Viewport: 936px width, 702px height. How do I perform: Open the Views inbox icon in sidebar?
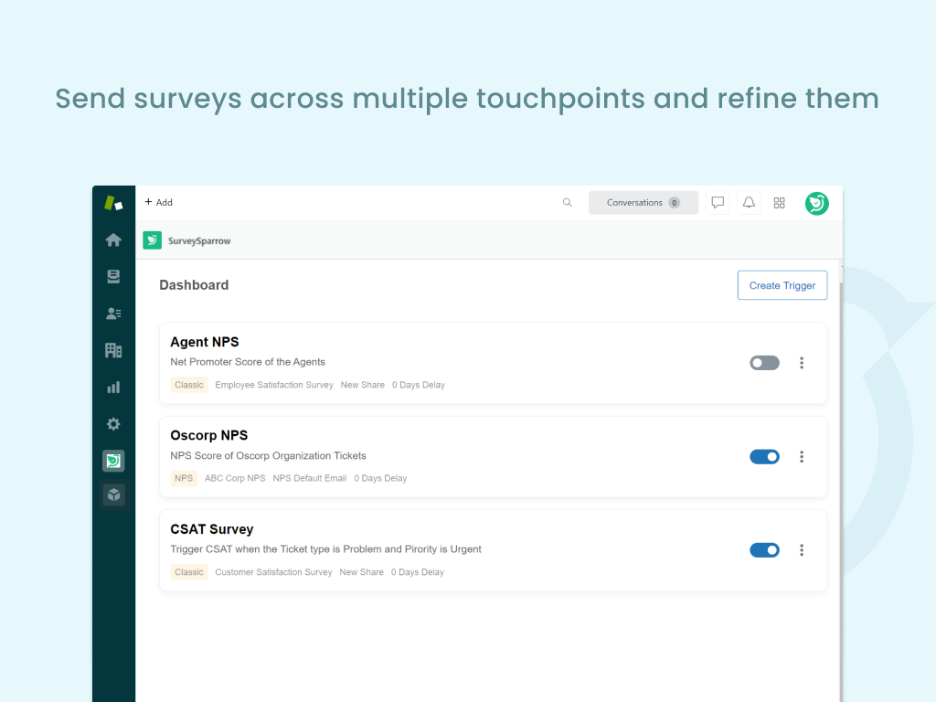(113, 277)
